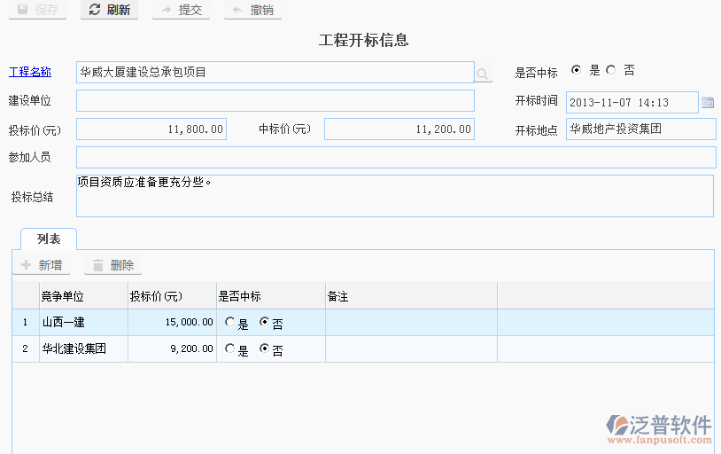This screenshot has height=454, width=721.
Task: Click the 投标总结 text area
Action: coord(394,196)
